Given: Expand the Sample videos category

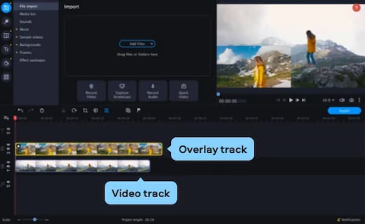Looking at the screenshot, I should click(16, 37).
